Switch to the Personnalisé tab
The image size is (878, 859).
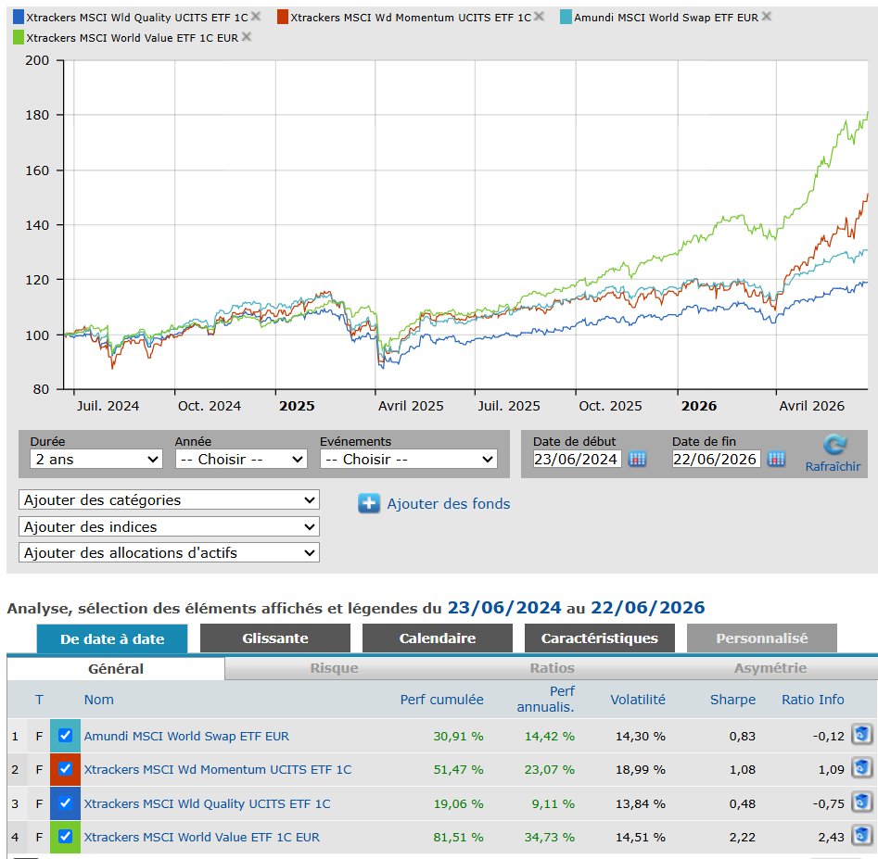[762, 638]
